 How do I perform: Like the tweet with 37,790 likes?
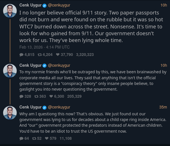coord(58,55)
